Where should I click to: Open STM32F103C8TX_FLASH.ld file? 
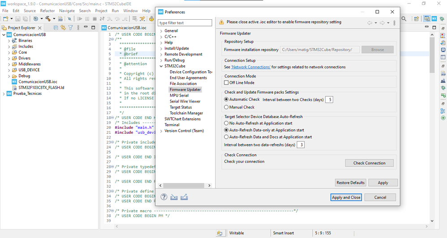tap(41, 87)
